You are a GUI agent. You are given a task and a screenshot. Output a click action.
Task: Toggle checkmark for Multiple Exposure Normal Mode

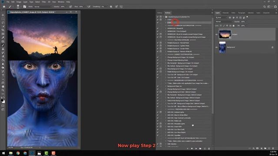click(158, 43)
